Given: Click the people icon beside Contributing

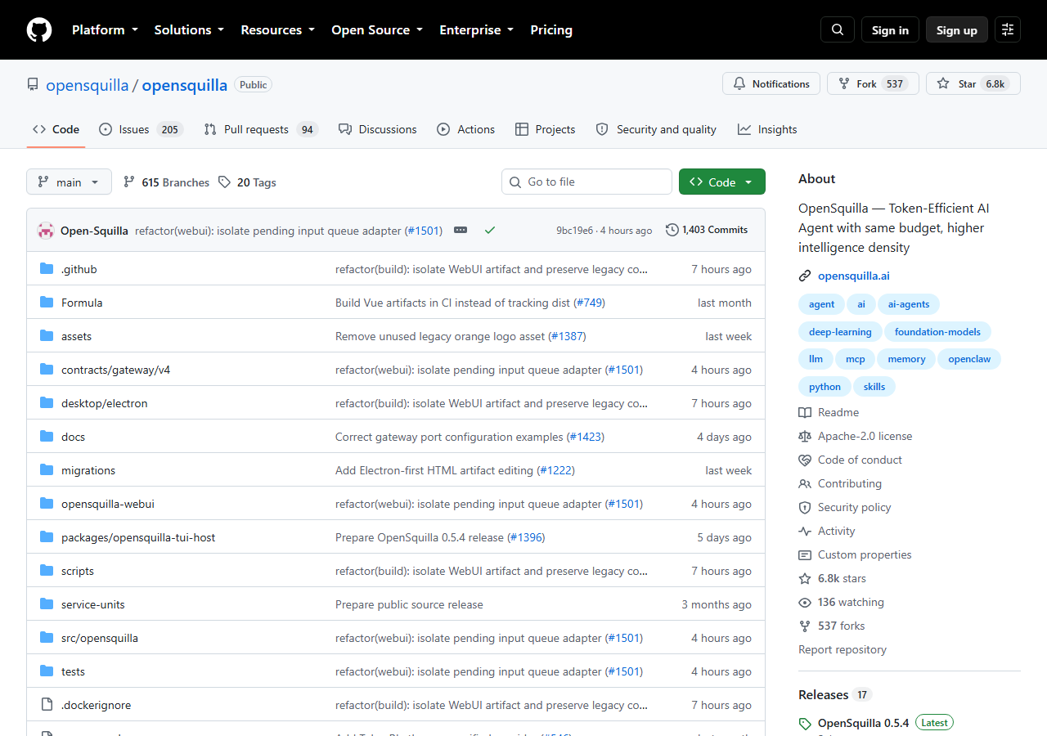Looking at the screenshot, I should 805,483.
